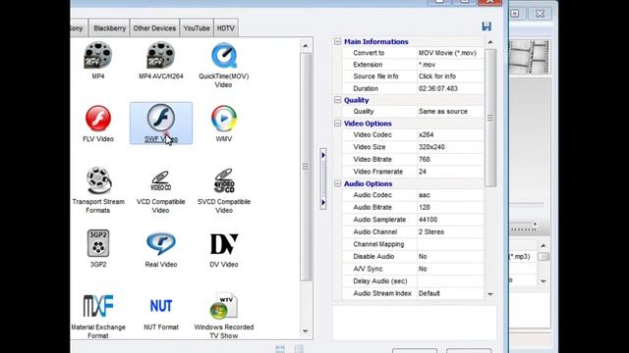The height and width of the screenshot is (353, 629).
Task: Click filmstrip thumbnail in background window
Action: 530,57
